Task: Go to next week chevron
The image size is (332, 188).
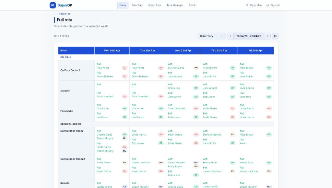Action: point(267,36)
